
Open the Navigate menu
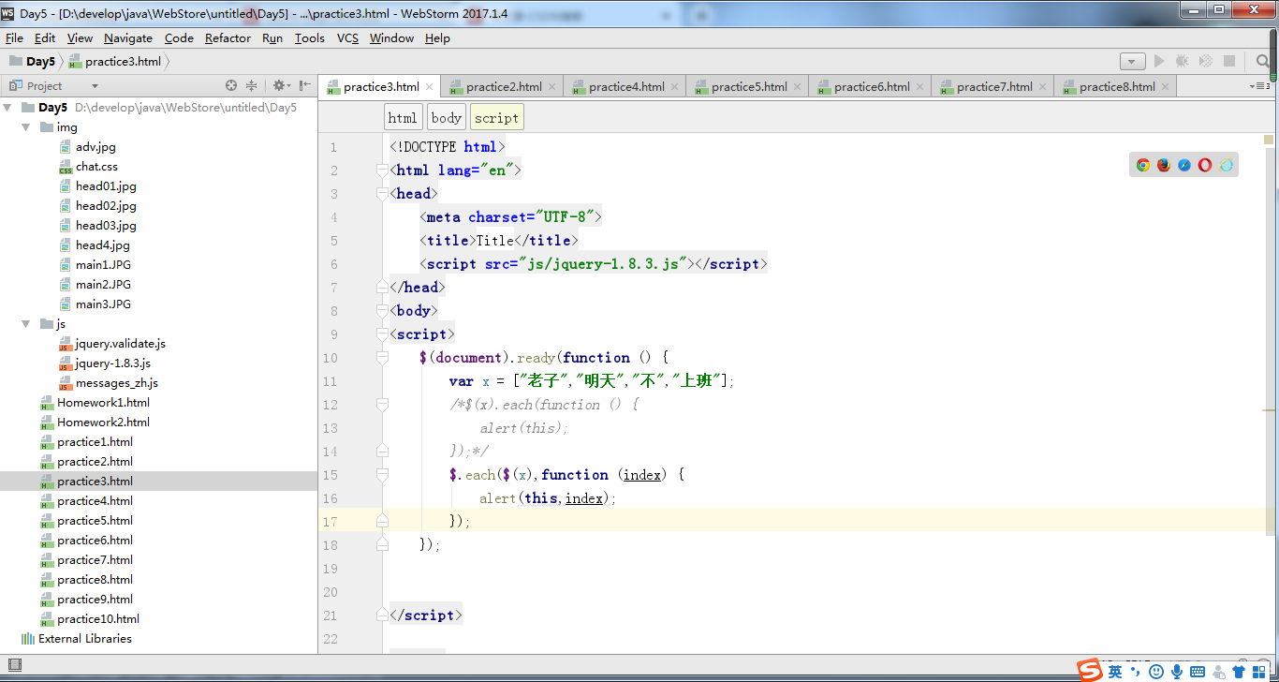click(x=128, y=37)
